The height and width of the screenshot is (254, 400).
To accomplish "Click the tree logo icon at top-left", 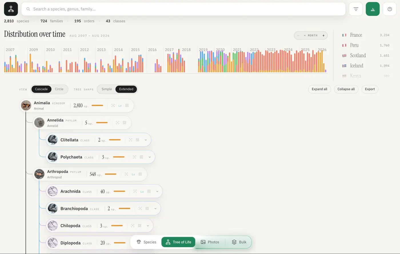I will 11,9.
